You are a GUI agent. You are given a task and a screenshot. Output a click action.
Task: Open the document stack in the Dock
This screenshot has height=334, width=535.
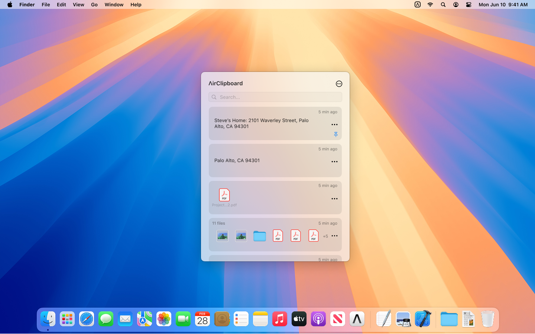468,319
